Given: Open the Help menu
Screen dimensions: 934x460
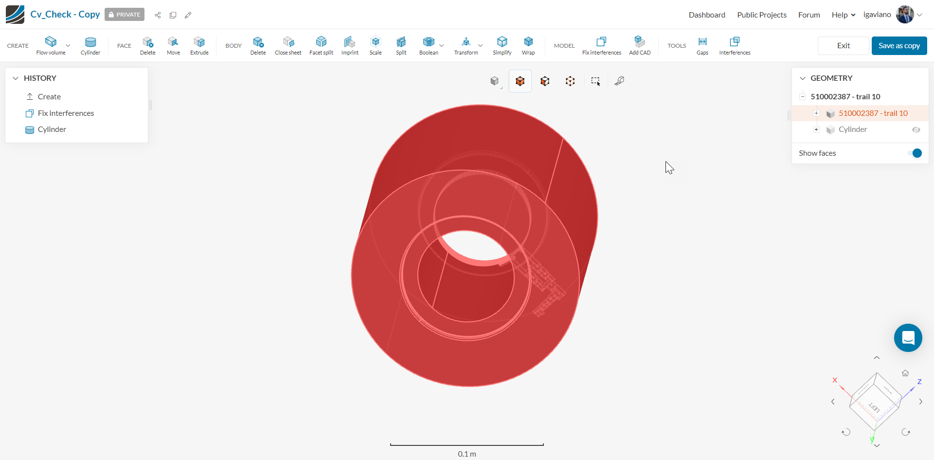Looking at the screenshot, I should coord(843,15).
